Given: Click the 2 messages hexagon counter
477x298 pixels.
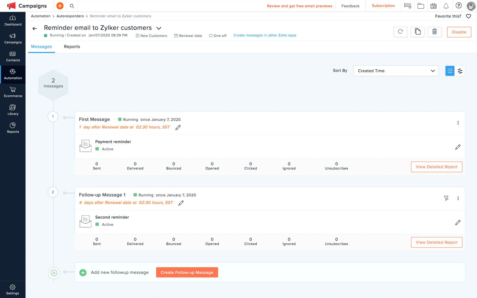Looking at the screenshot, I should 53,85.
